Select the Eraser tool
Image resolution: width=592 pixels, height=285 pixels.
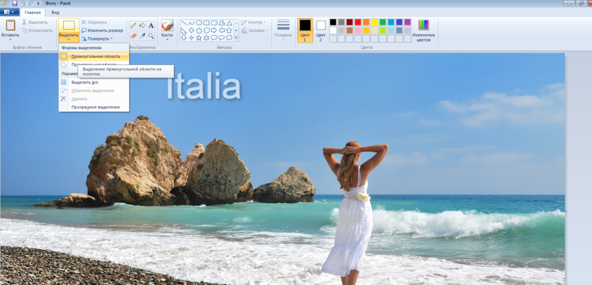click(133, 36)
